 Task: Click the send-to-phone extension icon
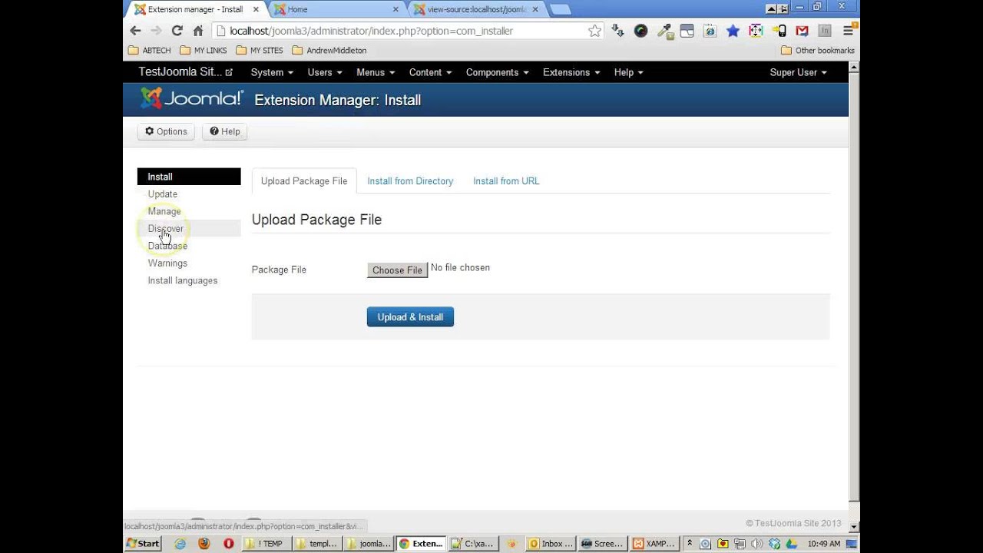(x=779, y=31)
